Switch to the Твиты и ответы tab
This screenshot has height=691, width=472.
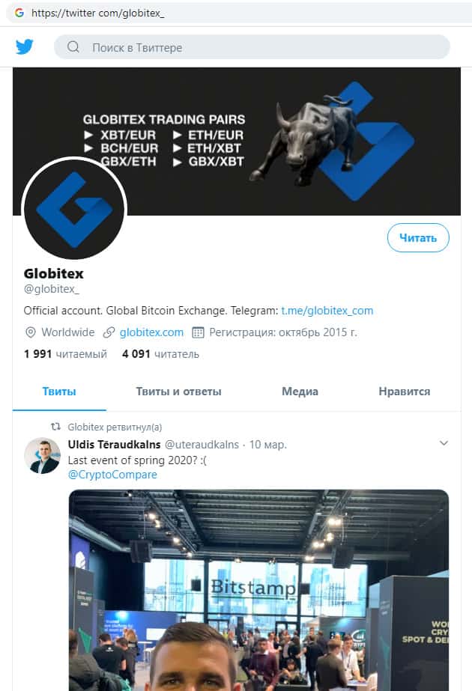point(178,392)
